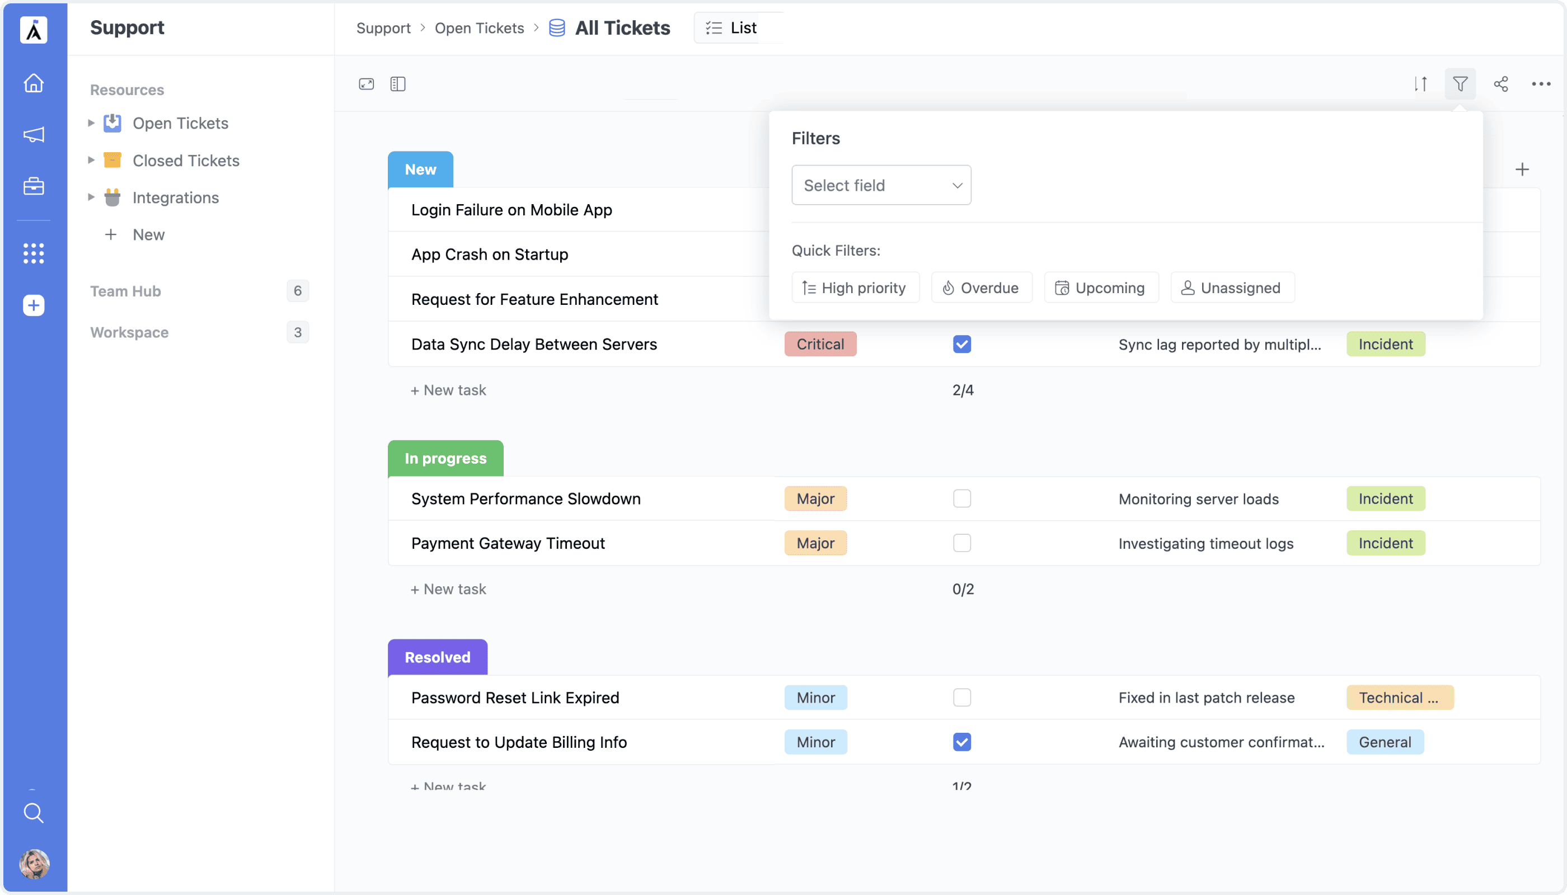The width and height of the screenshot is (1567, 895).
Task: Click the expand fullscreen icon
Action: 367,83
